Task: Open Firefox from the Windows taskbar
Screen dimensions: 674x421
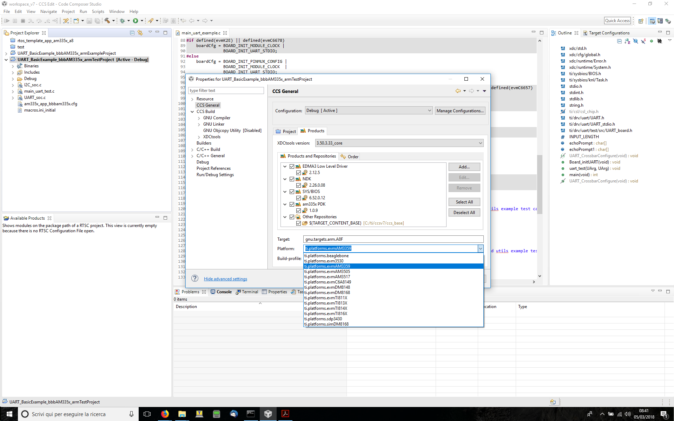Action: 165,414
